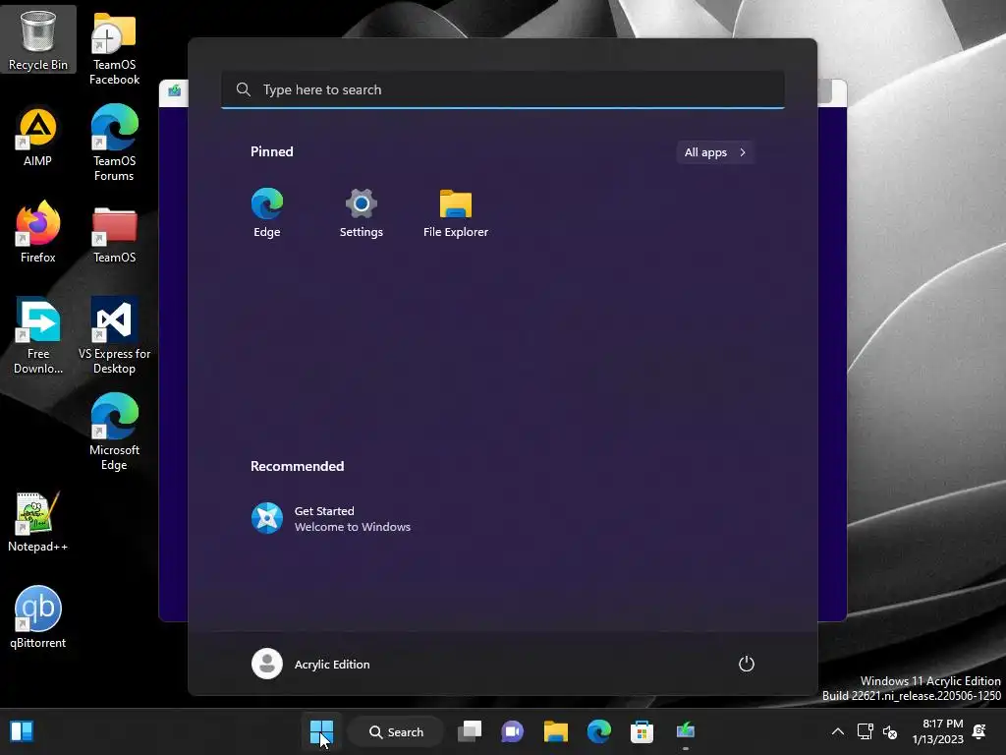Open the Widgets button at taskbar left
1006x755 pixels.
22,731
